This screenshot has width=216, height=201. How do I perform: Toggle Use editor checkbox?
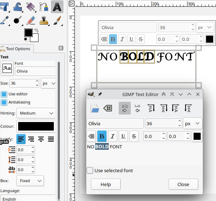point(4,94)
